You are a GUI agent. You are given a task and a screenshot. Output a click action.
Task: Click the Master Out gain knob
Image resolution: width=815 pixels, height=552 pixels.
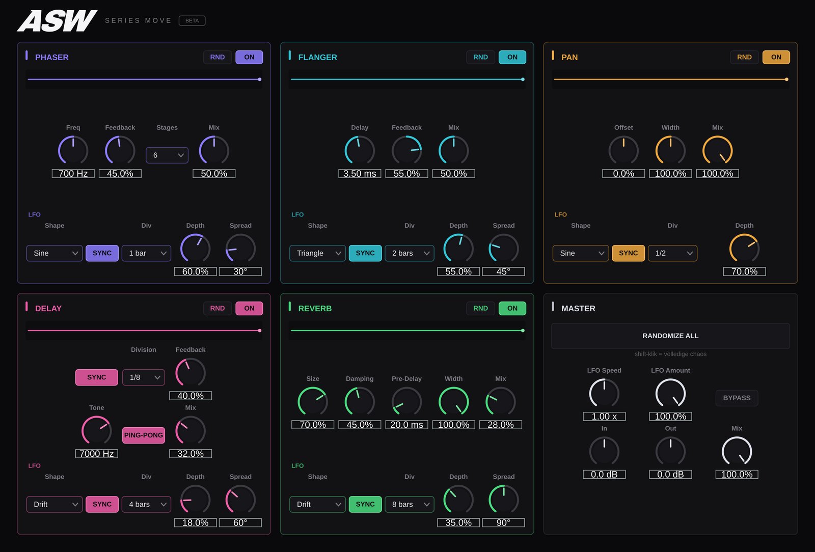(x=670, y=451)
